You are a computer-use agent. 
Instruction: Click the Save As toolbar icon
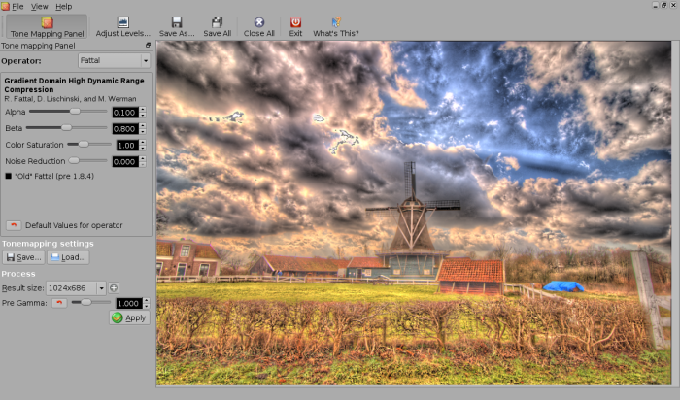tap(176, 26)
